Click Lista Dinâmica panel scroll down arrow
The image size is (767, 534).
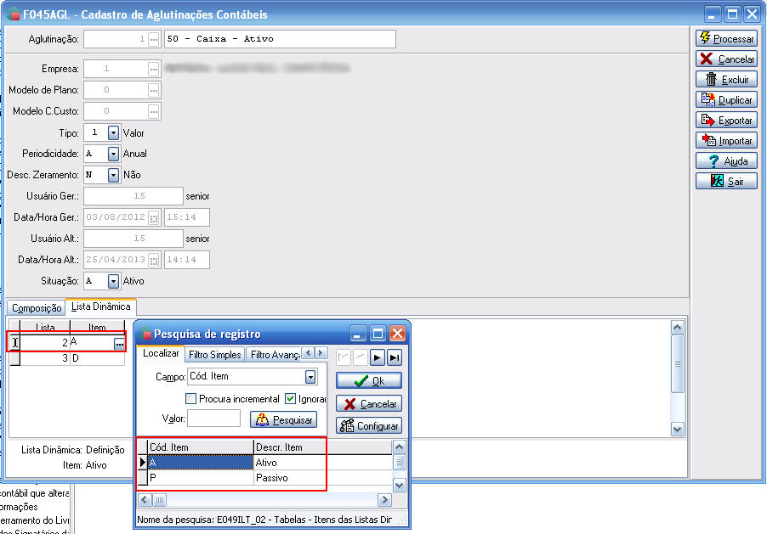(677, 430)
